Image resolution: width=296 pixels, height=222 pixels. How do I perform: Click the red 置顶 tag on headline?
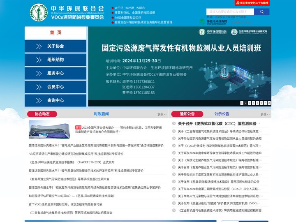[x=78, y=127]
